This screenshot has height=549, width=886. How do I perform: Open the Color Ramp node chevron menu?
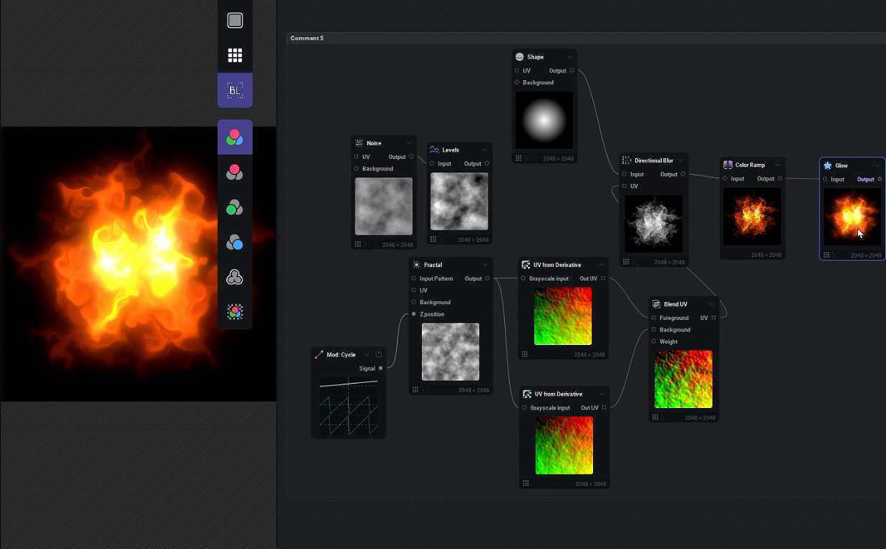[777, 165]
